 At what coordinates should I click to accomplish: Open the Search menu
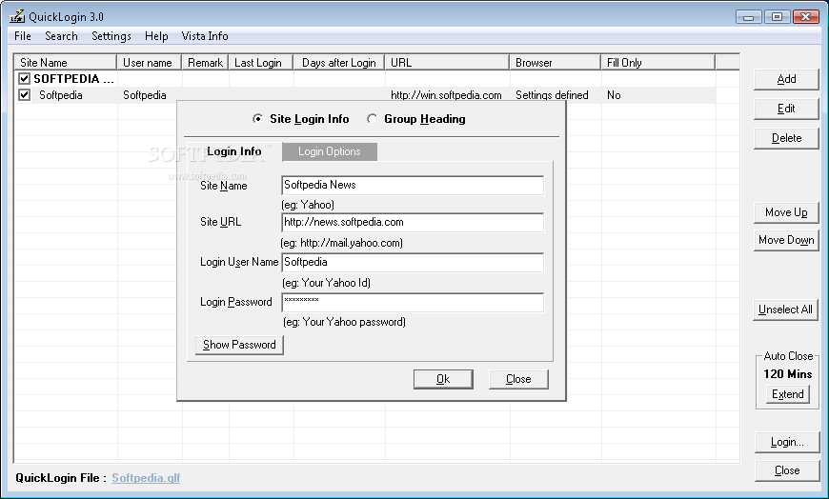click(61, 36)
